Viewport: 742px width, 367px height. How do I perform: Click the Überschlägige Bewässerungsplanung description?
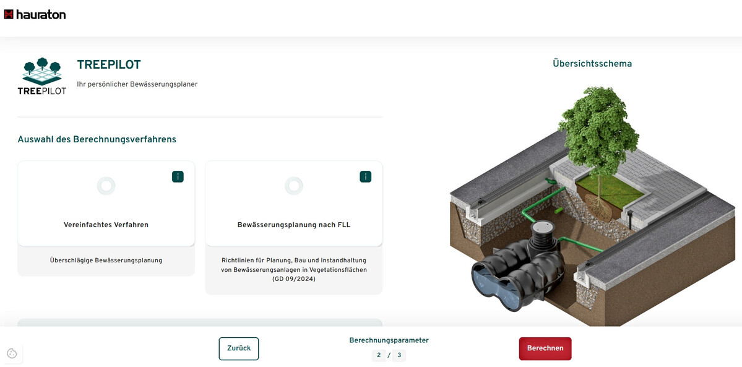coord(106,261)
